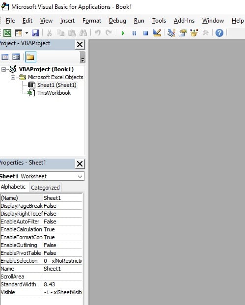Open the Object Browser icon
This screenshot has width=245, height=305.
click(194, 33)
